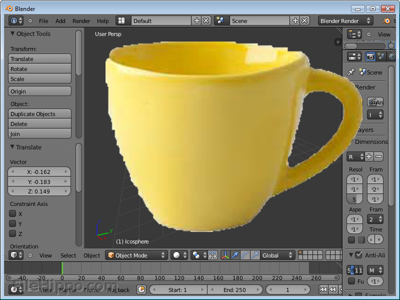
Task: Open the Render menu
Action: point(81,21)
